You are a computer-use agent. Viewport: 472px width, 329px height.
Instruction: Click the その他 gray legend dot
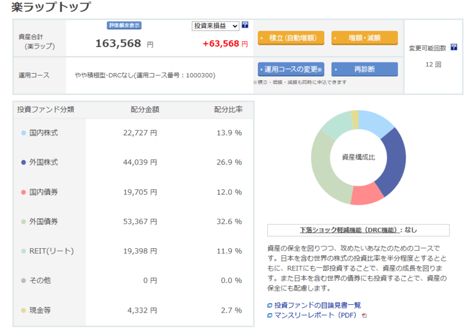point(24,281)
